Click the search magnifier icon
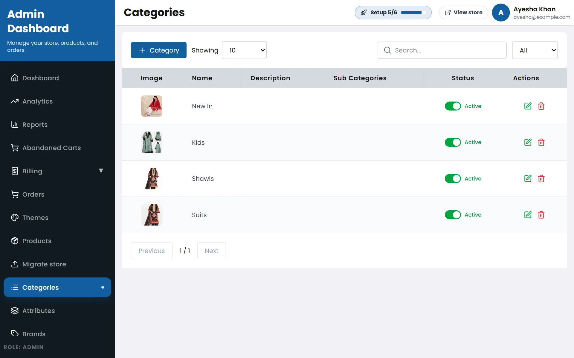 pos(387,50)
